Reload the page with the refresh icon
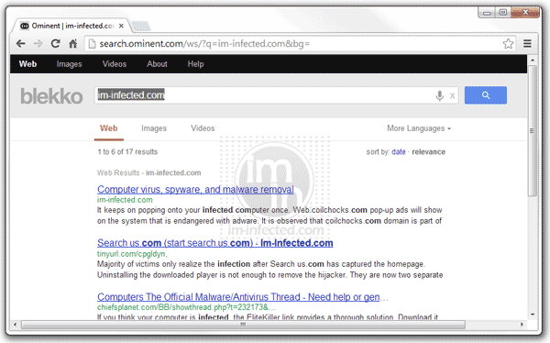 [55, 43]
